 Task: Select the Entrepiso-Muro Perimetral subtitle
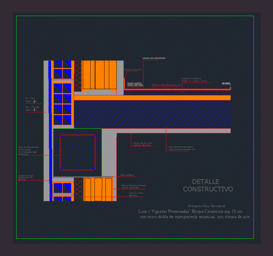pyautogui.click(x=206, y=206)
